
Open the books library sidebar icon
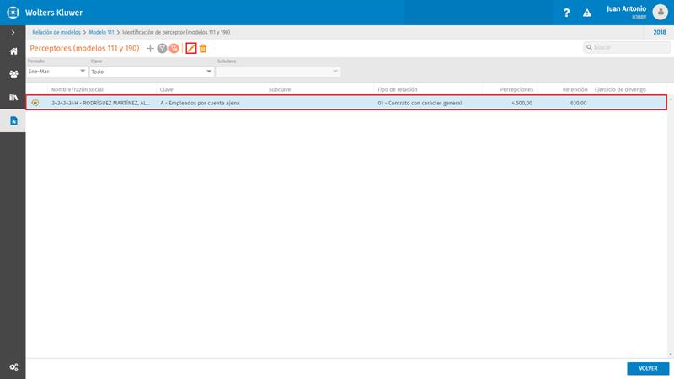click(x=13, y=98)
